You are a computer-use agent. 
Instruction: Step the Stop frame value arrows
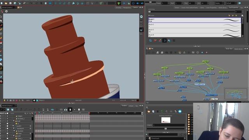(195, 3)
